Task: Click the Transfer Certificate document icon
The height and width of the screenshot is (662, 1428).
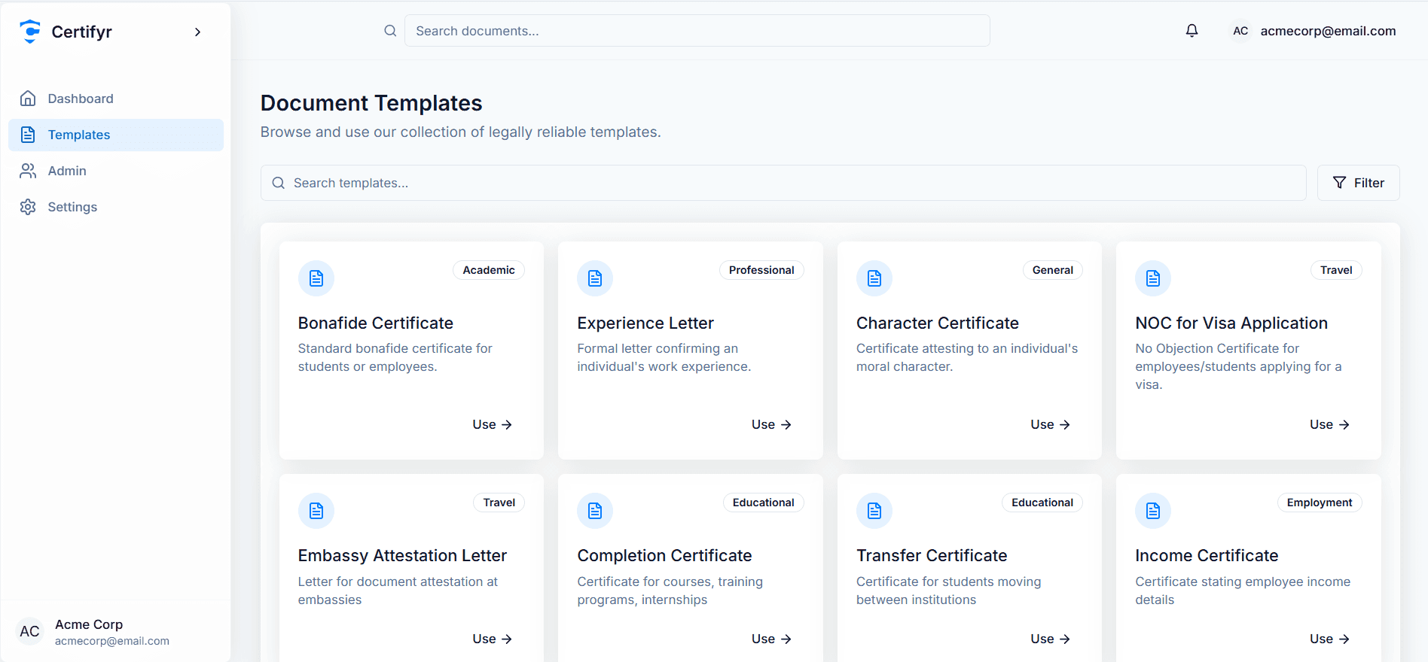Action: (874, 511)
